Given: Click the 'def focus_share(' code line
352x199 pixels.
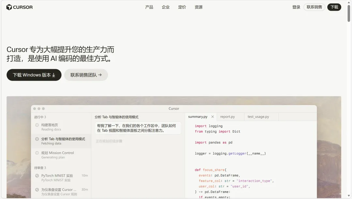Looking at the screenshot, I should coord(211,170).
